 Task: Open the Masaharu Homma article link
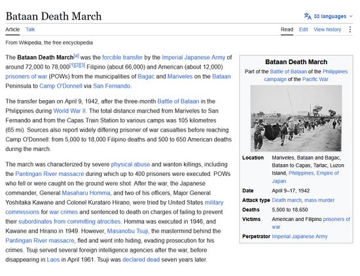point(86,193)
